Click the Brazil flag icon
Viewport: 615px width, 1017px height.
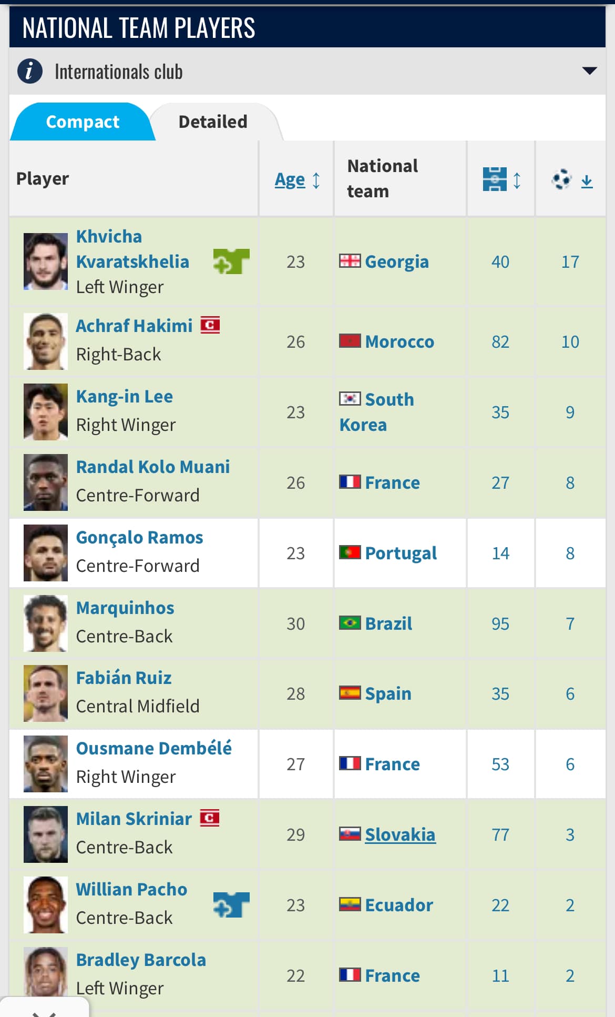click(x=350, y=623)
